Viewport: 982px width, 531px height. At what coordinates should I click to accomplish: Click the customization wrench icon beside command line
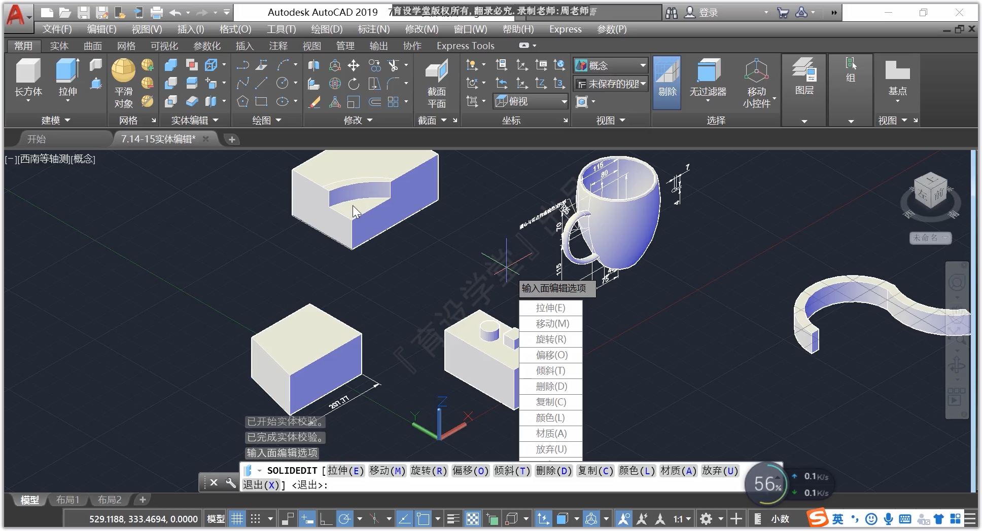[231, 482]
